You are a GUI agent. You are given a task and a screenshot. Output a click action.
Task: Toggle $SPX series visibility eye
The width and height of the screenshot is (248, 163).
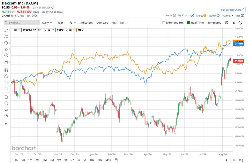49,30
